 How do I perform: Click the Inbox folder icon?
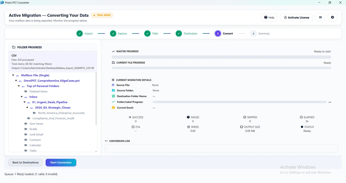(26, 97)
